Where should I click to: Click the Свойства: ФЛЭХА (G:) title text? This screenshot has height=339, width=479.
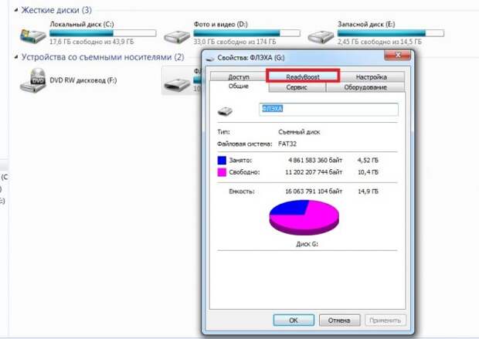coord(251,58)
